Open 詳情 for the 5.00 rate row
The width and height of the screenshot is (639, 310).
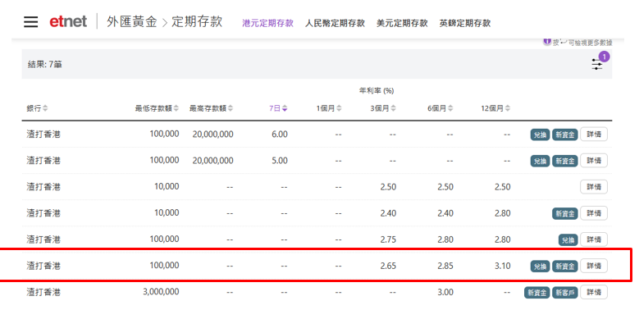click(x=594, y=161)
